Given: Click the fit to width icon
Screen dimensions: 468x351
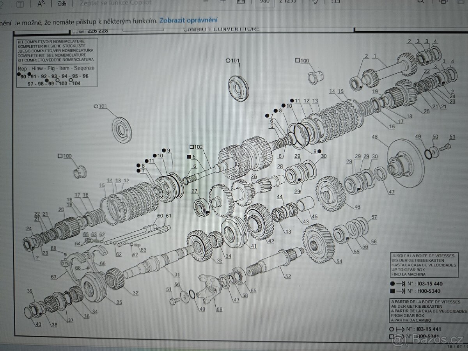Looking at the screenshot, I should [x=241, y=2].
